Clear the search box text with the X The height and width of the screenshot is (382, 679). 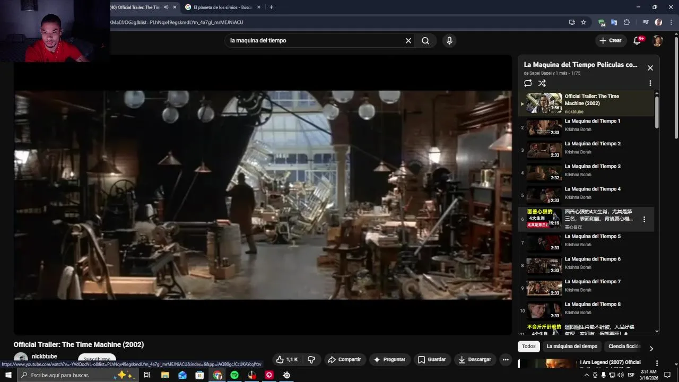pos(408,40)
